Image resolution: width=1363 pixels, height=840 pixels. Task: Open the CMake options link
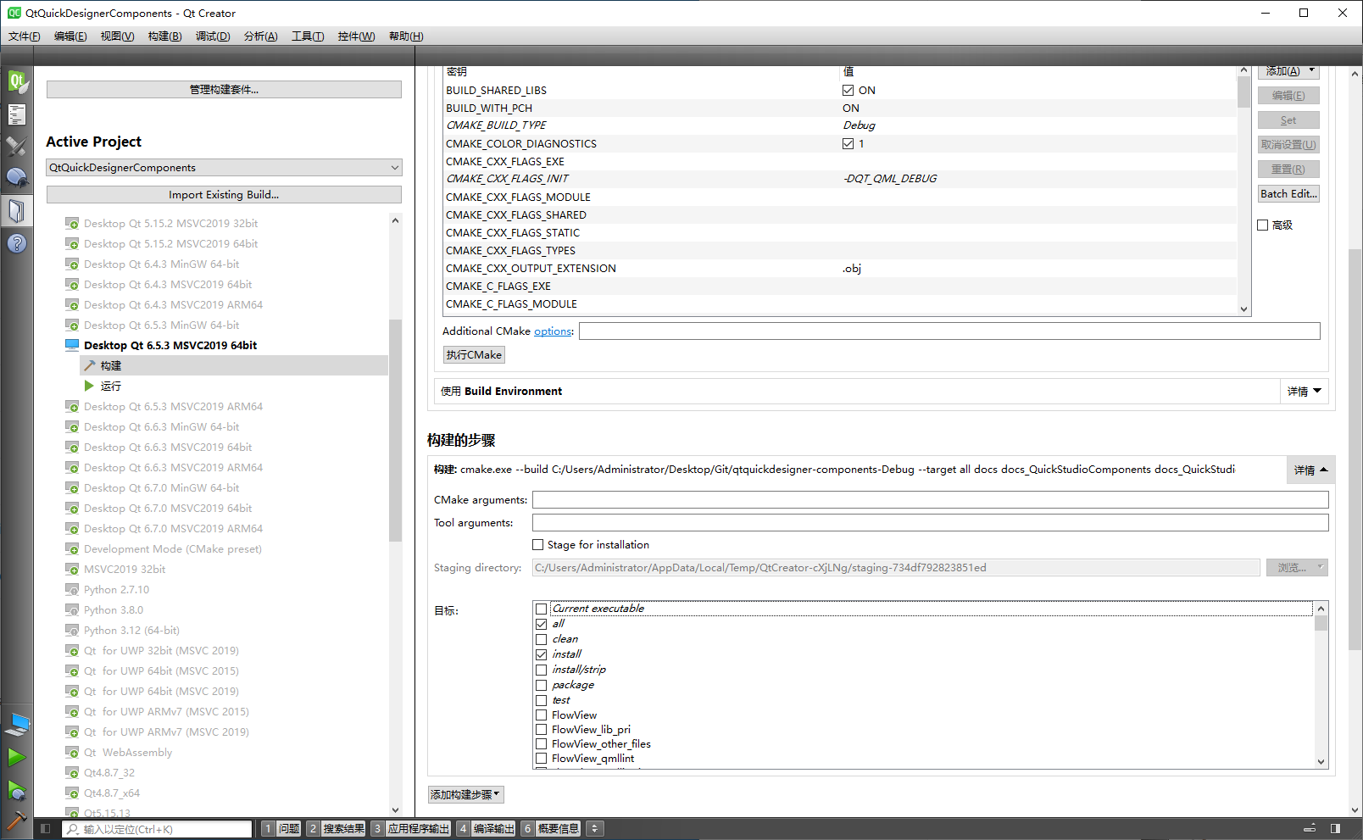pos(553,331)
